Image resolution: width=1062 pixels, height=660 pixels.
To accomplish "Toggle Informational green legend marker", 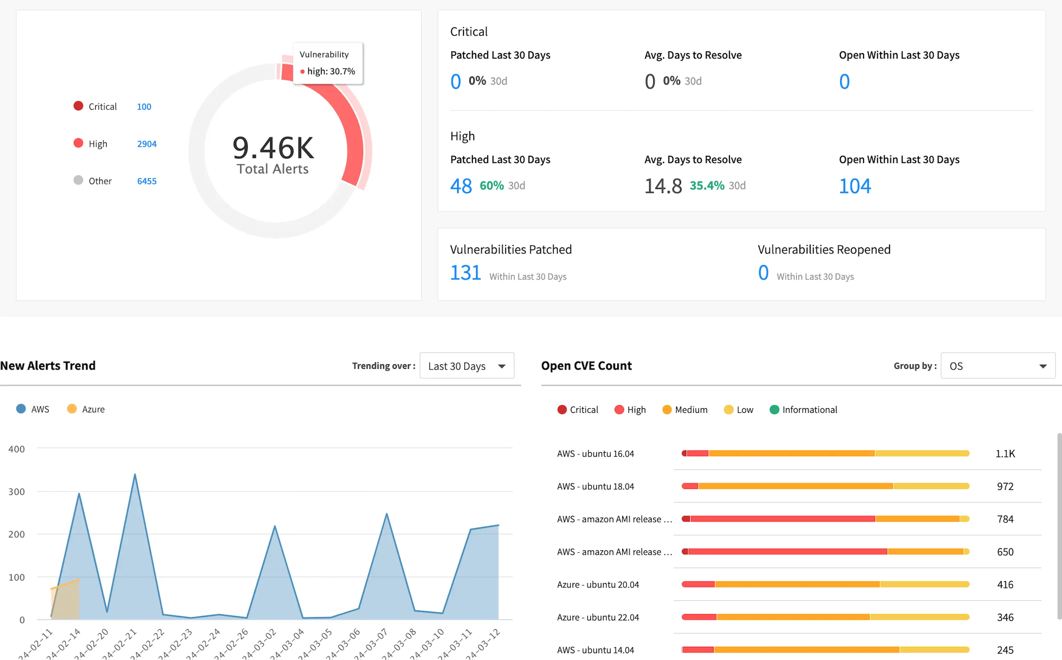I will pos(774,409).
